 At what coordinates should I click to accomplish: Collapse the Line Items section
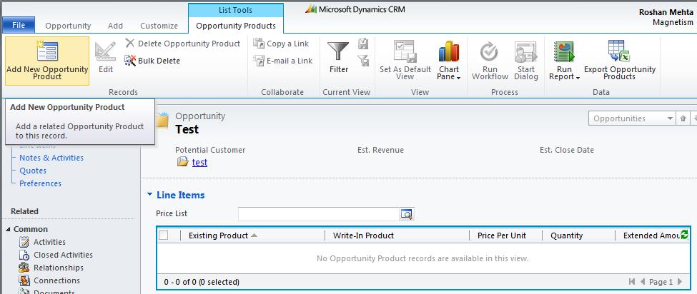click(150, 195)
